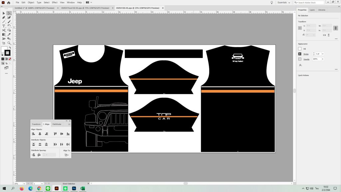Click the Vertical Align Top icon
The width and height of the screenshot is (341, 192).
pyautogui.click(x=55, y=134)
